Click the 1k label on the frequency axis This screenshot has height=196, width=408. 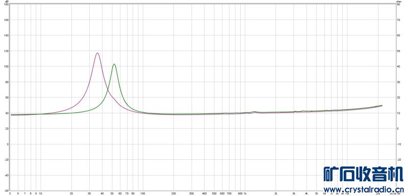point(245,193)
